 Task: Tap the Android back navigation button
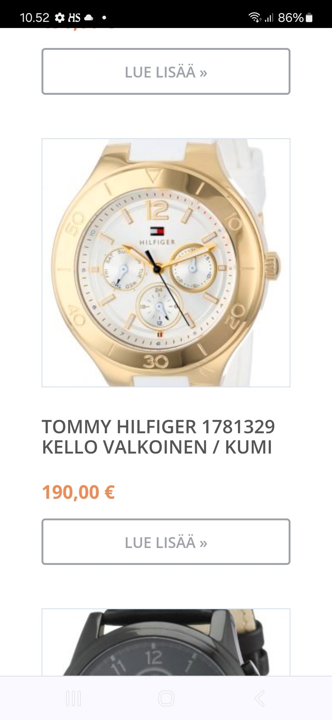(260, 698)
